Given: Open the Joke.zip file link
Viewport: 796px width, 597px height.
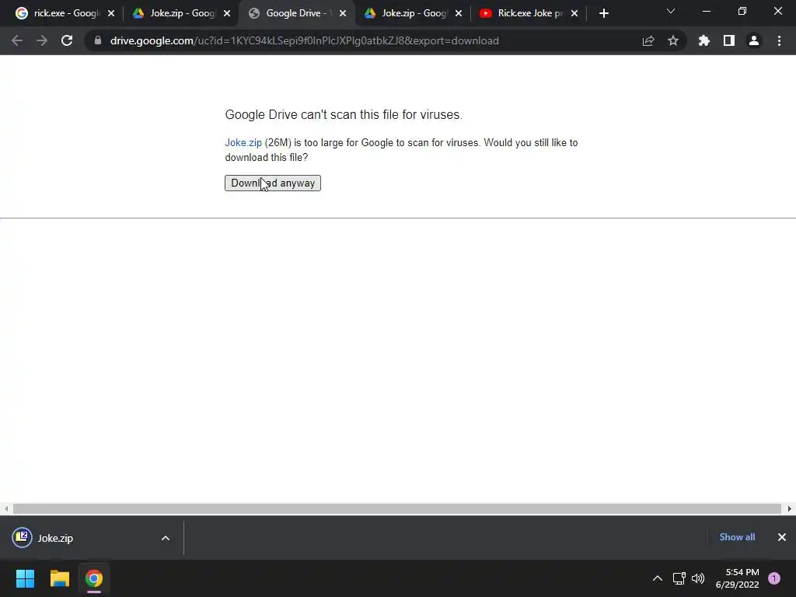Looking at the screenshot, I should point(243,143).
